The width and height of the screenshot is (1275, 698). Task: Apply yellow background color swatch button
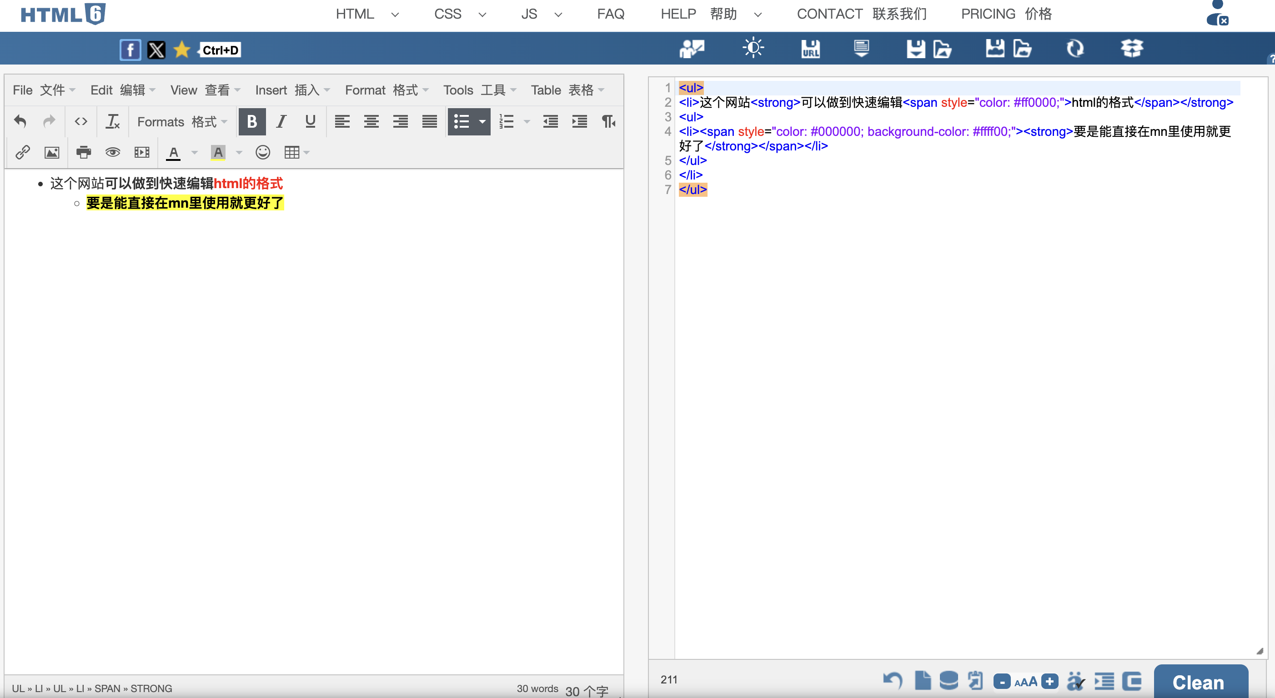[218, 152]
